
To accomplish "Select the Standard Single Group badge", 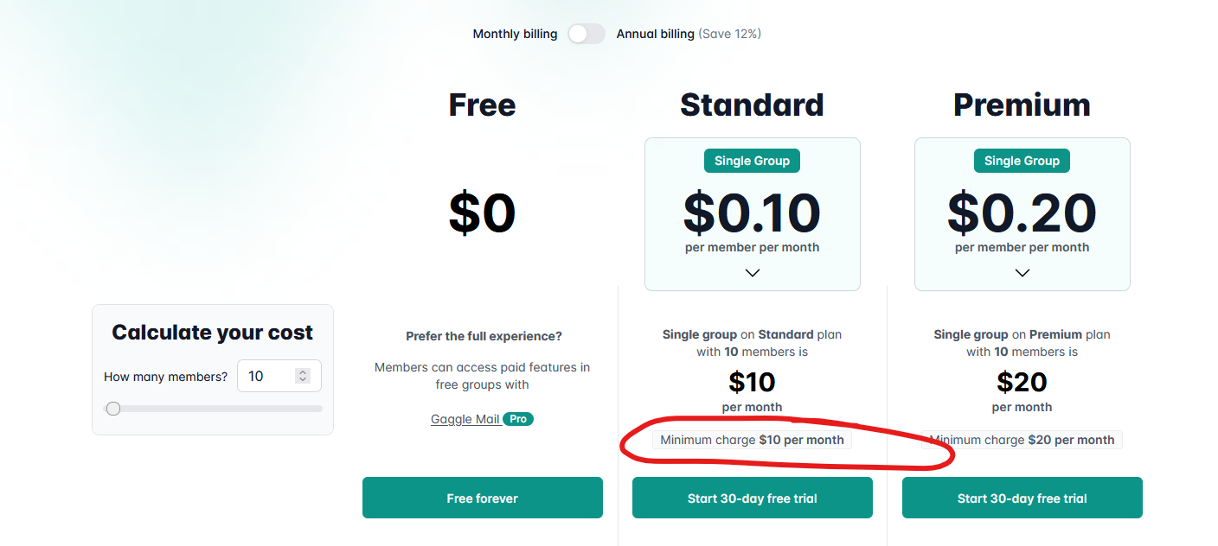I will pos(752,161).
